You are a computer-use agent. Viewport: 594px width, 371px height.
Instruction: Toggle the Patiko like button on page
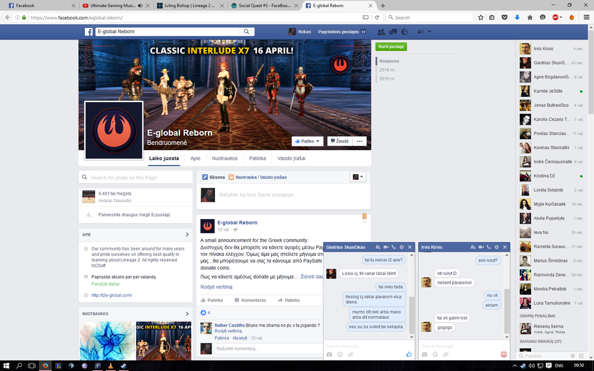pyautogui.click(x=308, y=141)
